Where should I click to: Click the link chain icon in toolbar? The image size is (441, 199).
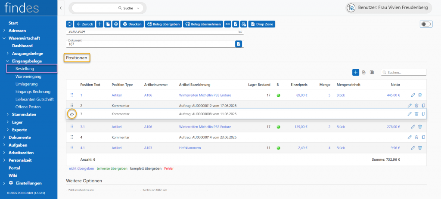[x=228, y=24]
